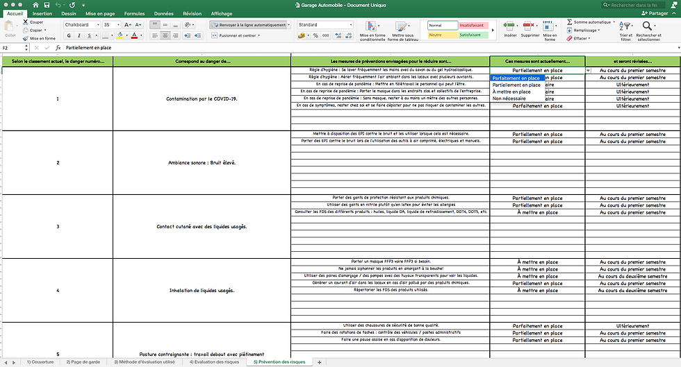This screenshot has width=681, height=367.
Task: Align text to middle vertically
Action: tap(165, 25)
